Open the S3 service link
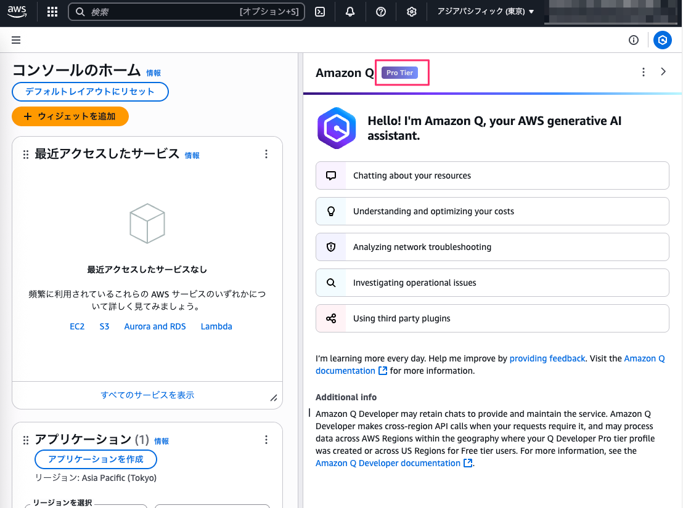The image size is (683, 508). tap(104, 326)
